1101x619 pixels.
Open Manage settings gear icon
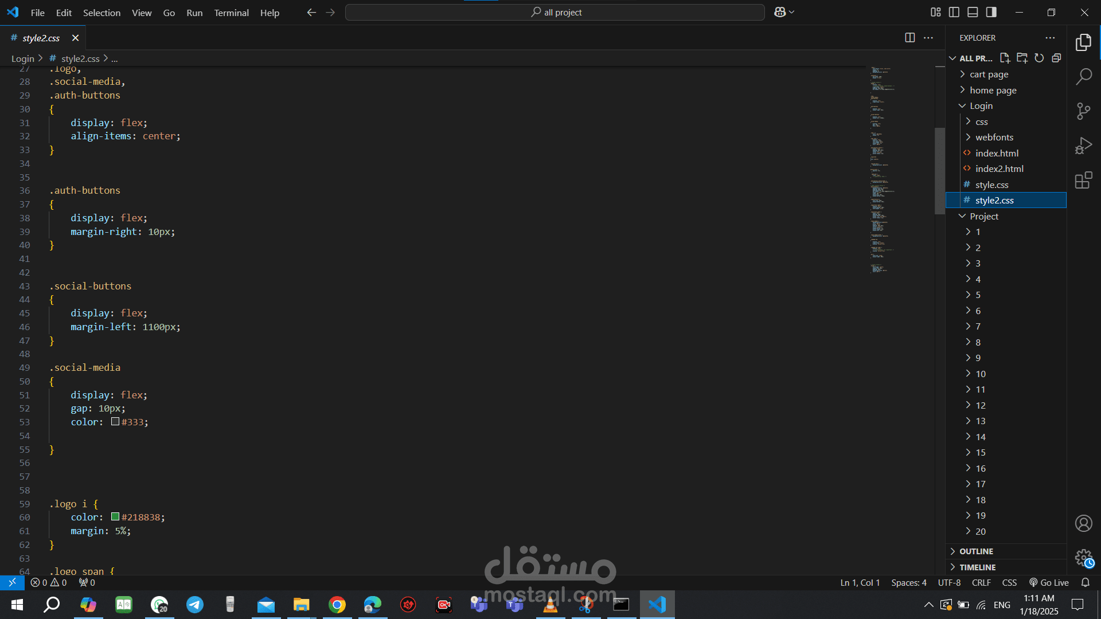[1083, 558]
